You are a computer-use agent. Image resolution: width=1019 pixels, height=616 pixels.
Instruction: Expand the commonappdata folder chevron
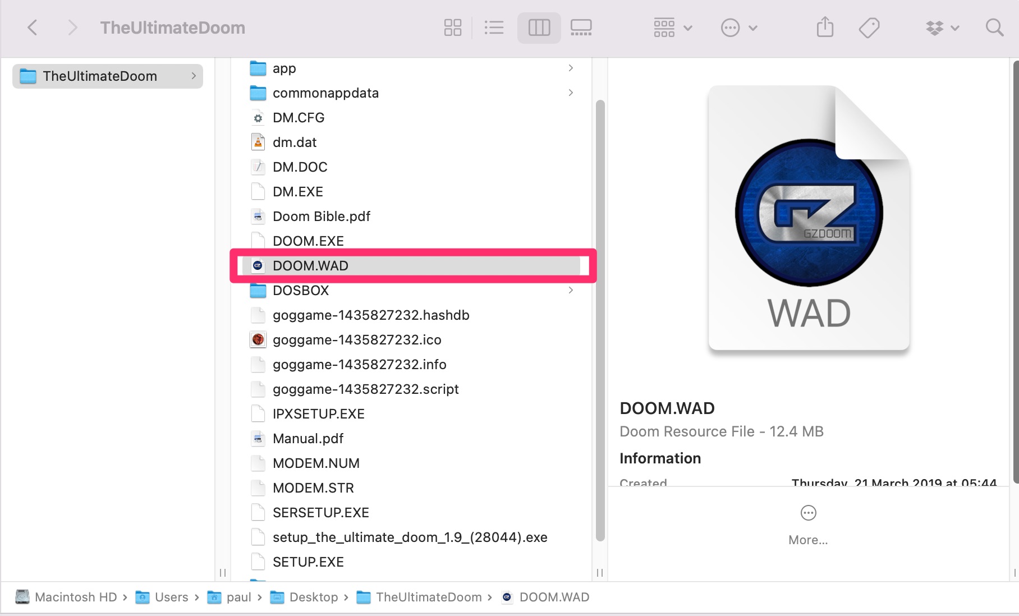tap(571, 93)
